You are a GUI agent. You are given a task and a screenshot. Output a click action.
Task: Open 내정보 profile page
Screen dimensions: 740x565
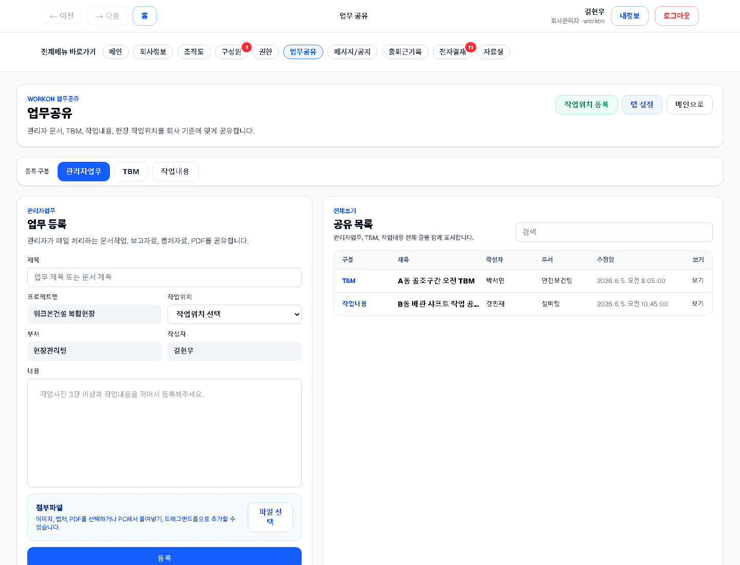pos(630,16)
